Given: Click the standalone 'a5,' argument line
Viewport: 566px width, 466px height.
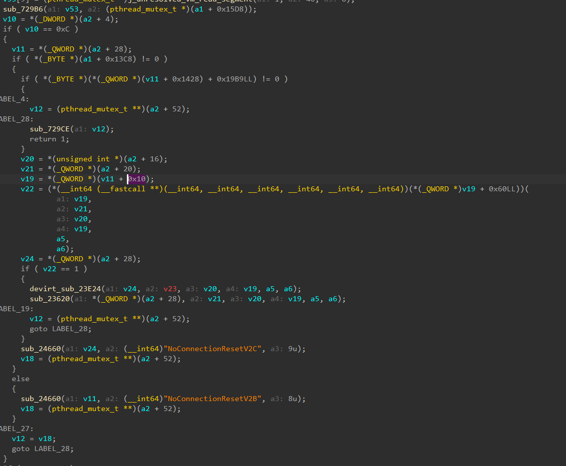Looking at the screenshot, I should tap(62, 239).
